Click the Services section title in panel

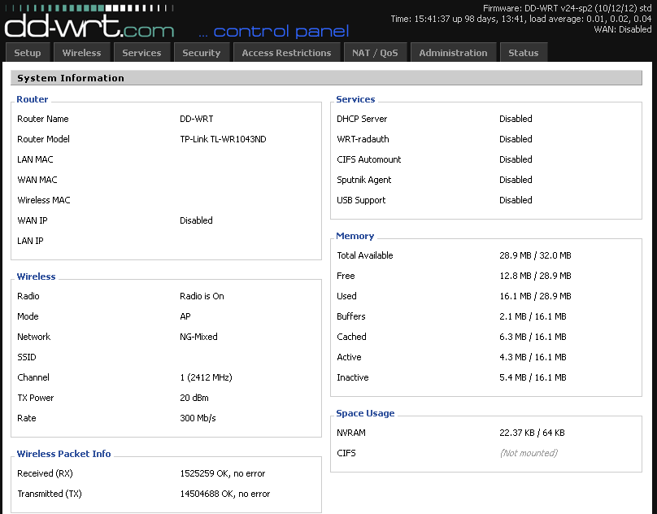355,99
